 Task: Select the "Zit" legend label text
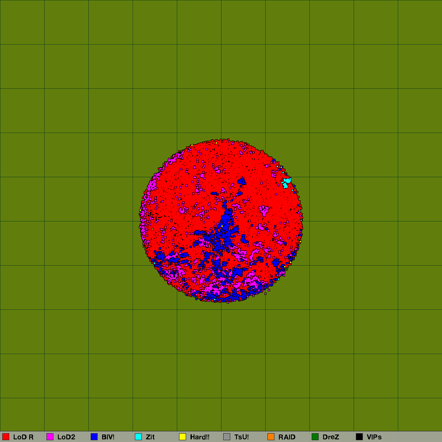(x=150, y=437)
